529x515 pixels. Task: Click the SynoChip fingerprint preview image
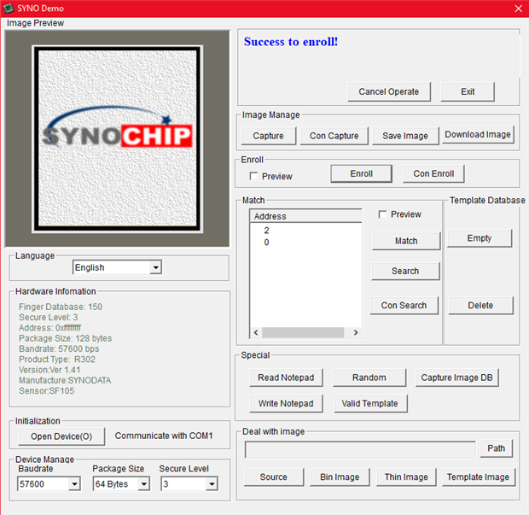[118, 139]
